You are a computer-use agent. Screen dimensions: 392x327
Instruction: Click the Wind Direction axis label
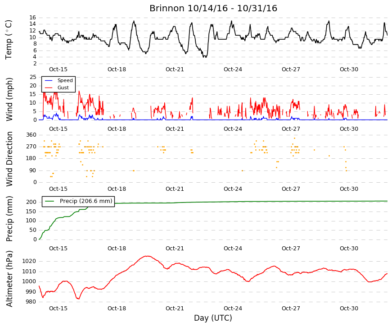pyautogui.click(x=9, y=159)
